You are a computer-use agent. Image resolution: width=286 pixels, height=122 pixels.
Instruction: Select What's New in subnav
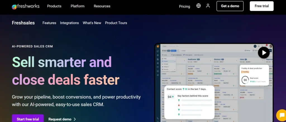[92, 23]
